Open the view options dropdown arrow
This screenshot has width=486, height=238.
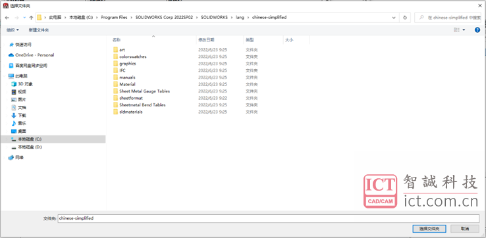pos(464,30)
